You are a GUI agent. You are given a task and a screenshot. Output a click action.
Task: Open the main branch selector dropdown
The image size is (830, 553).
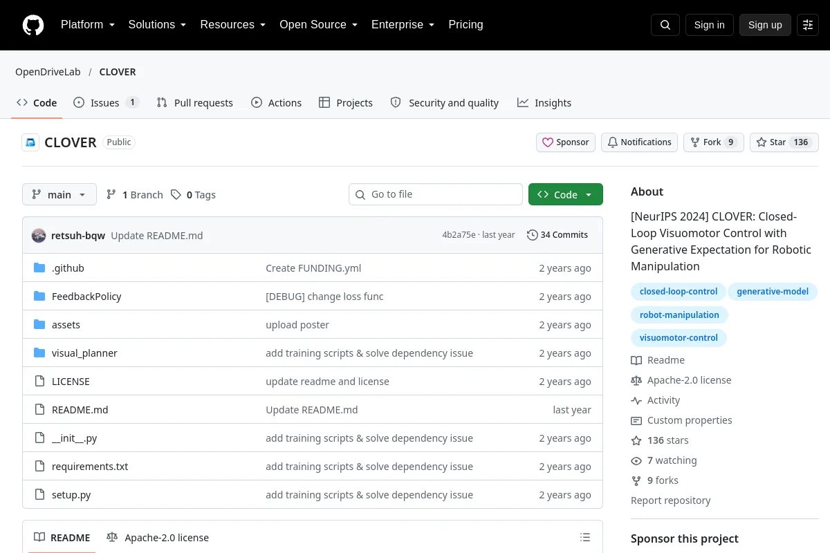(59, 194)
